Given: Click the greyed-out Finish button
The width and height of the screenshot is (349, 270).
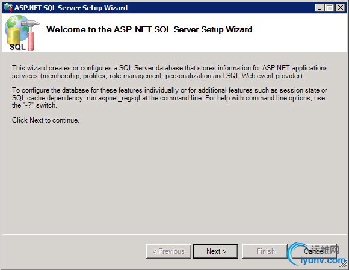Looking at the screenshot, I should click(x=265, y=251).
